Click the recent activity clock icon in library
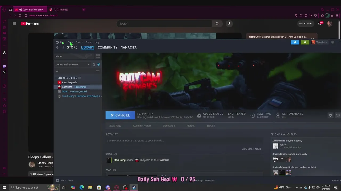The width and height of the screenshot is (341, 191). point(94,64)
